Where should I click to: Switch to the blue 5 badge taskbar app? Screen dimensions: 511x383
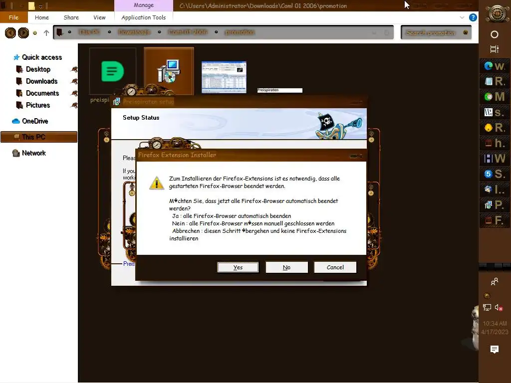point(495,174)
